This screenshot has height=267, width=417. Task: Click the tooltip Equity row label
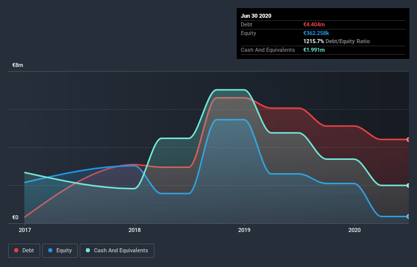click(x=248, y=33)
